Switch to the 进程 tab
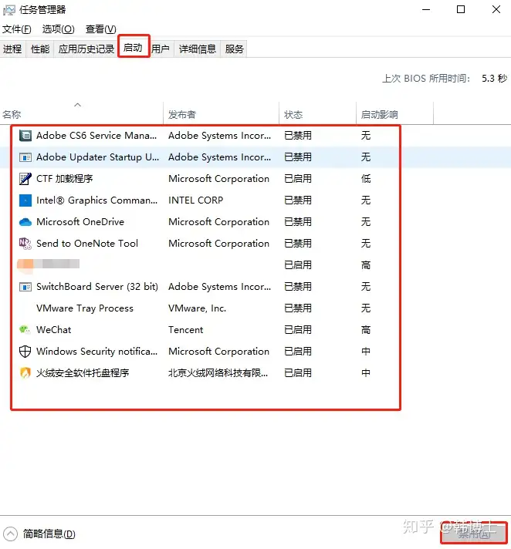Image resolution: width=511 pixels, height=549 pixels. (x=12, y=49)
